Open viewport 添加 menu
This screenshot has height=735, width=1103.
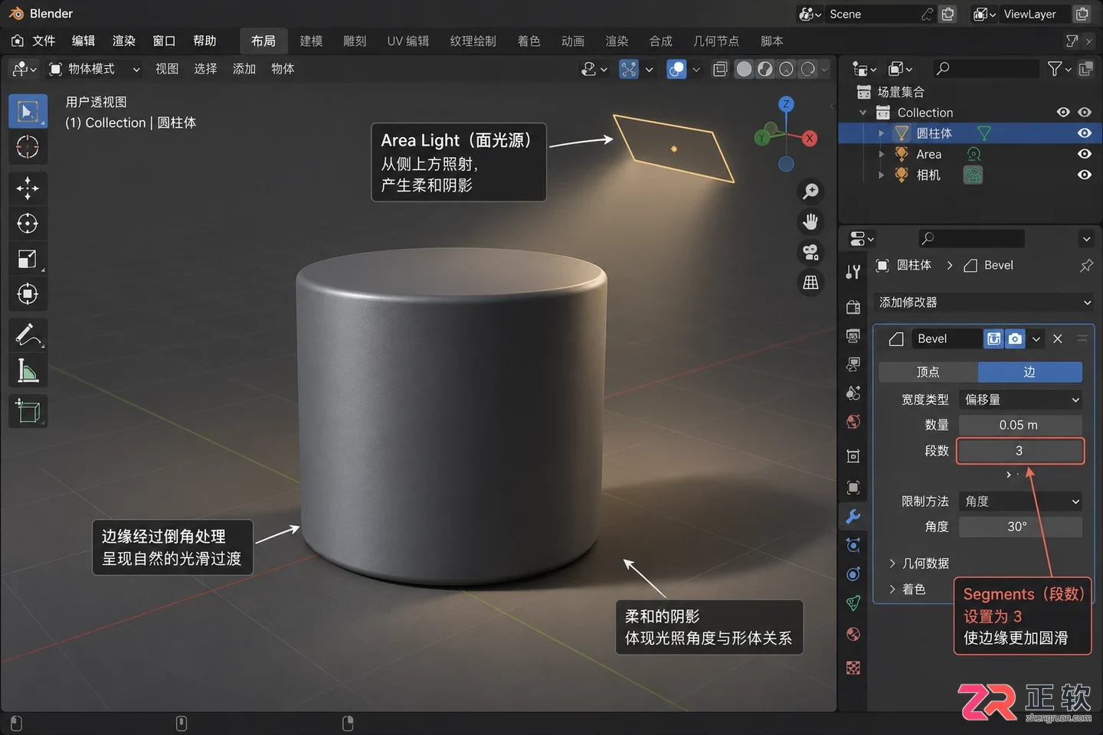[x=244, y=69]
